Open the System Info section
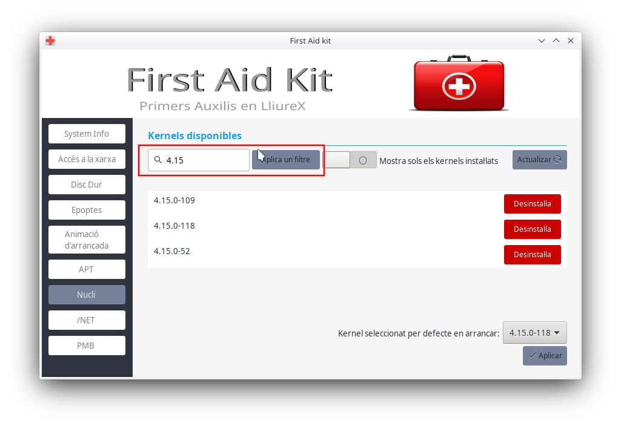621x426 pixels. point(87,134)
